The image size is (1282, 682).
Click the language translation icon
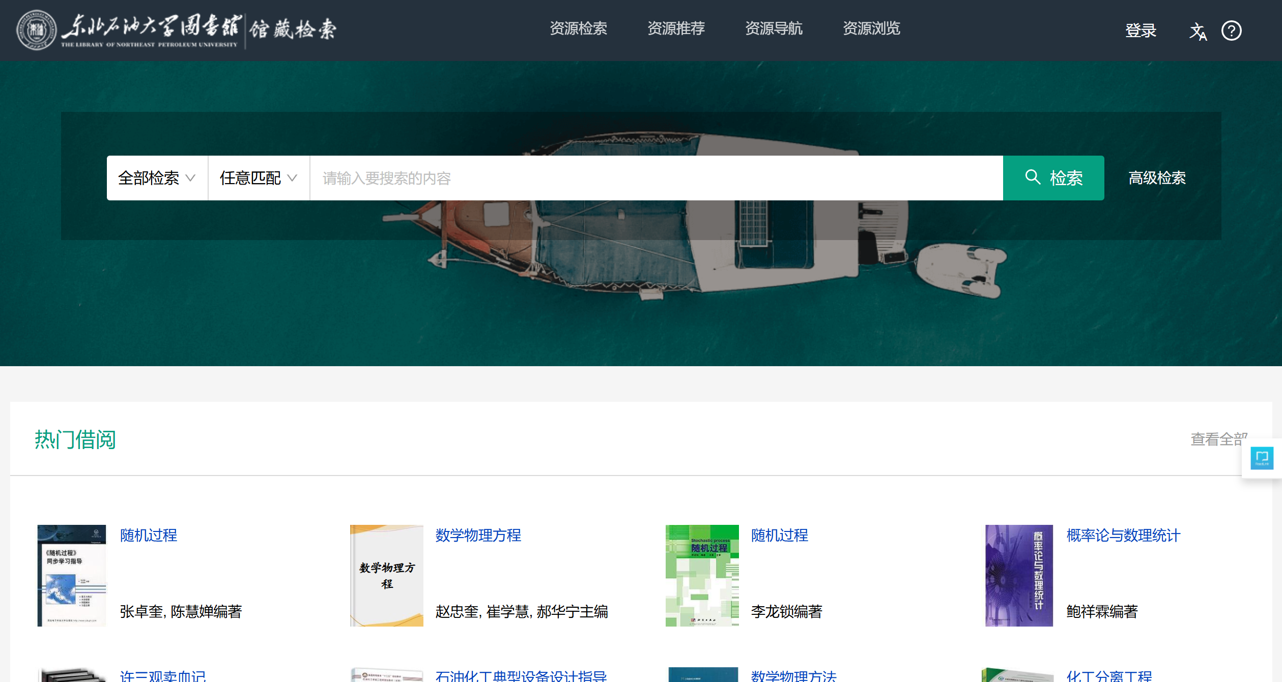click(x=1198, y=31)
